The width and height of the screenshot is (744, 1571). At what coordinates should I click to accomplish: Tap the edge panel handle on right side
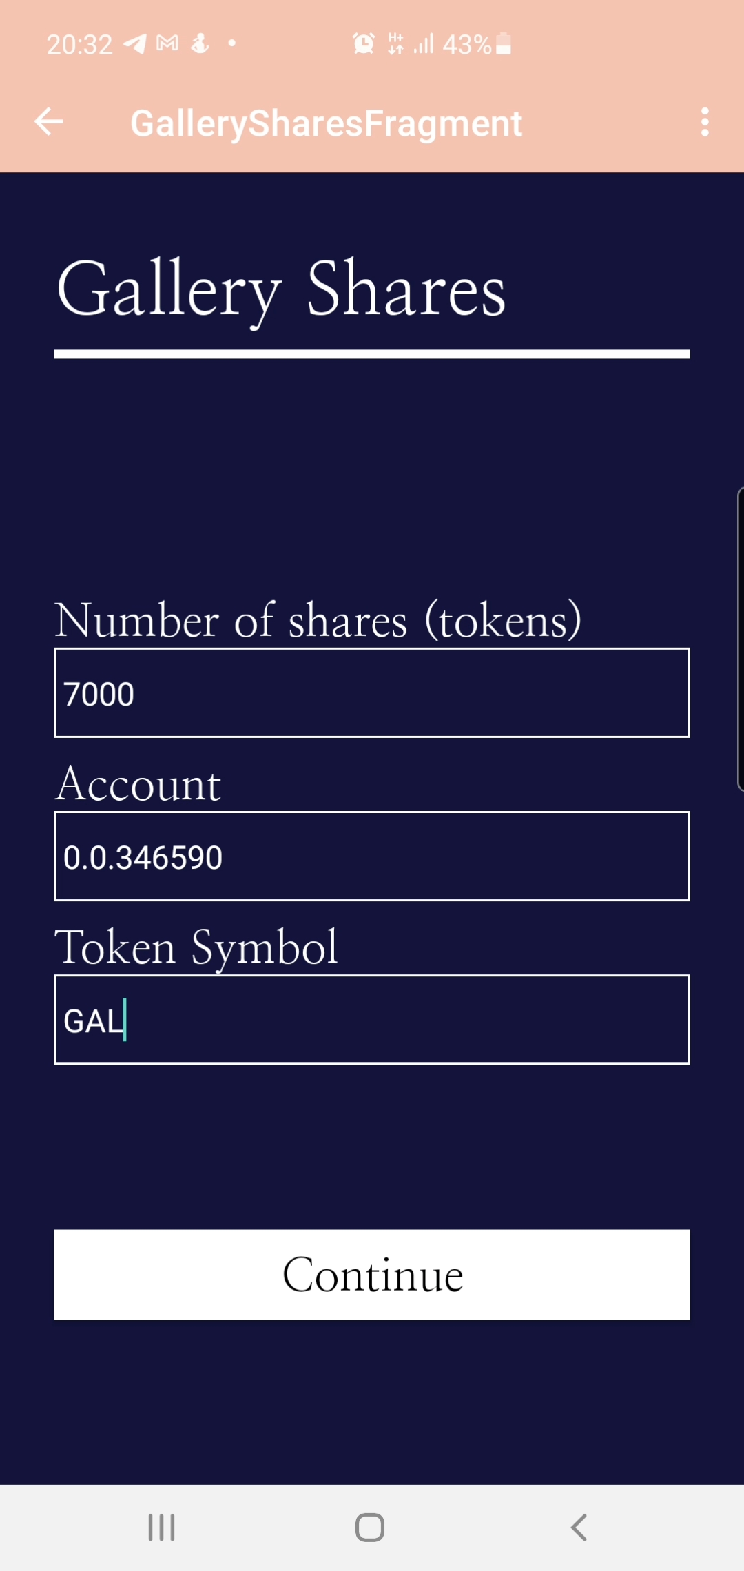click(x=740, y=639)
